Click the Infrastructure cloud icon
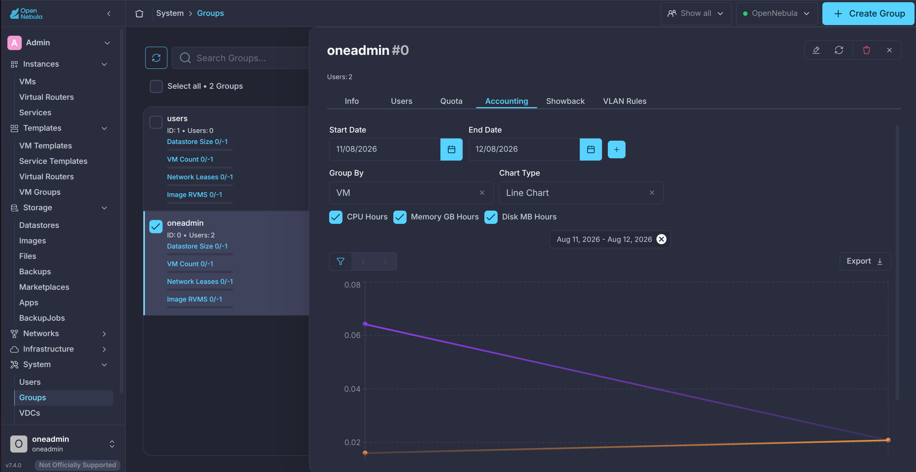Viewport: 916px width, 472px height. point(14,349)
